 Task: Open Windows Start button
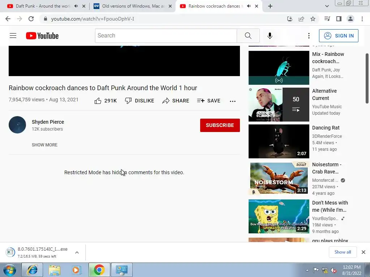10,270
